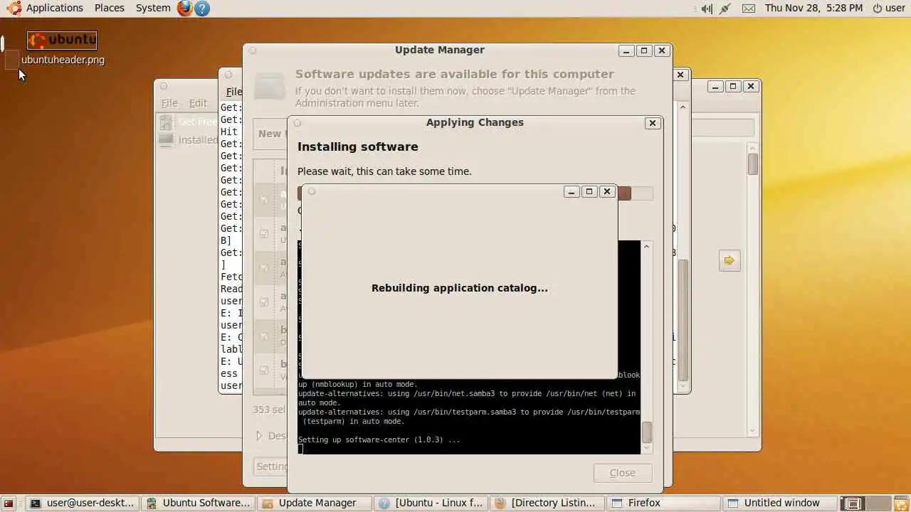
Task: Open Edit menu in Software Center window
Action: click(198, 103)
